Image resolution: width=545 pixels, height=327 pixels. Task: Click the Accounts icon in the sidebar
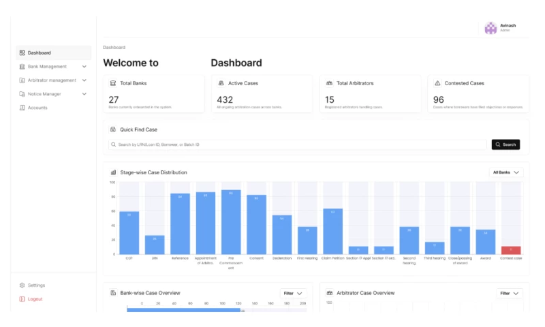coord(22,108)
